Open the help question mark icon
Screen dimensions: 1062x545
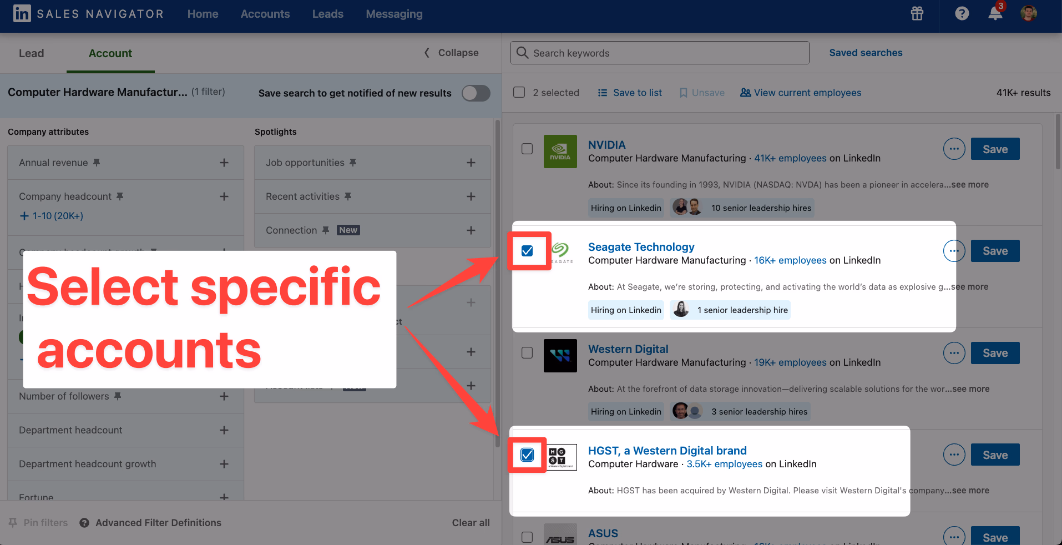click(x=962, y=13)
